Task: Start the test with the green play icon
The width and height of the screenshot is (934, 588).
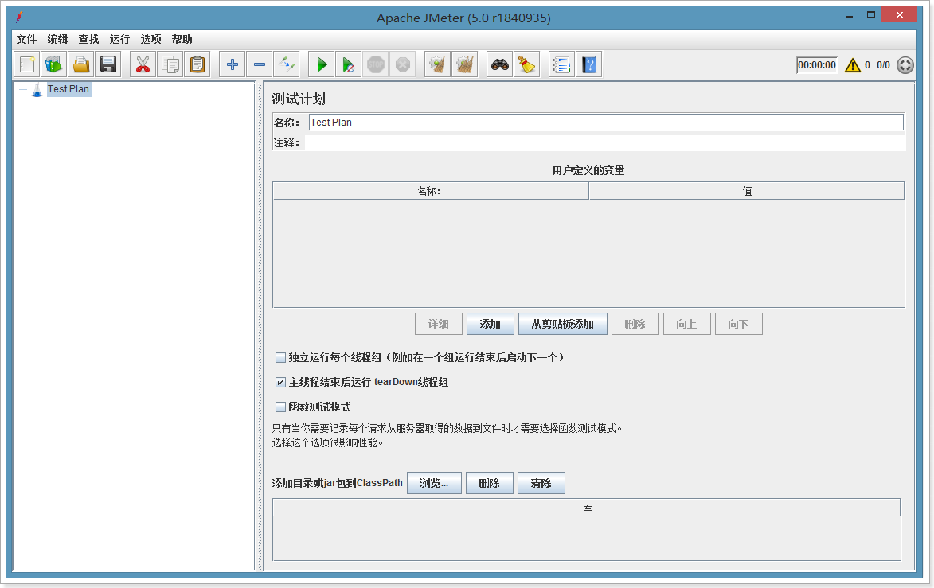Action: [x=321, y=64]
